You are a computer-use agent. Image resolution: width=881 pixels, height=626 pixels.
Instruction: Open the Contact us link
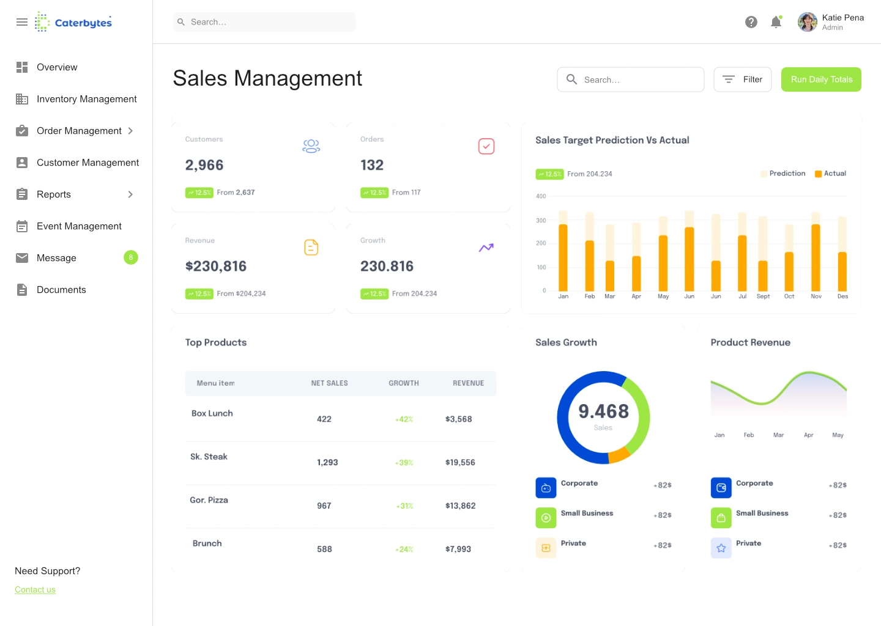[x=35, y=589]
